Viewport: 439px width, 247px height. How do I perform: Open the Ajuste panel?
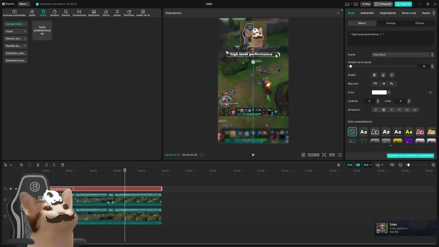click(117, 13)
